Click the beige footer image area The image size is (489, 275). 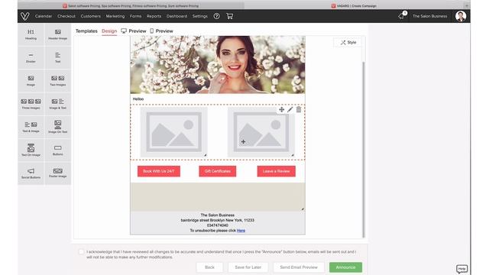coord(217,197)
